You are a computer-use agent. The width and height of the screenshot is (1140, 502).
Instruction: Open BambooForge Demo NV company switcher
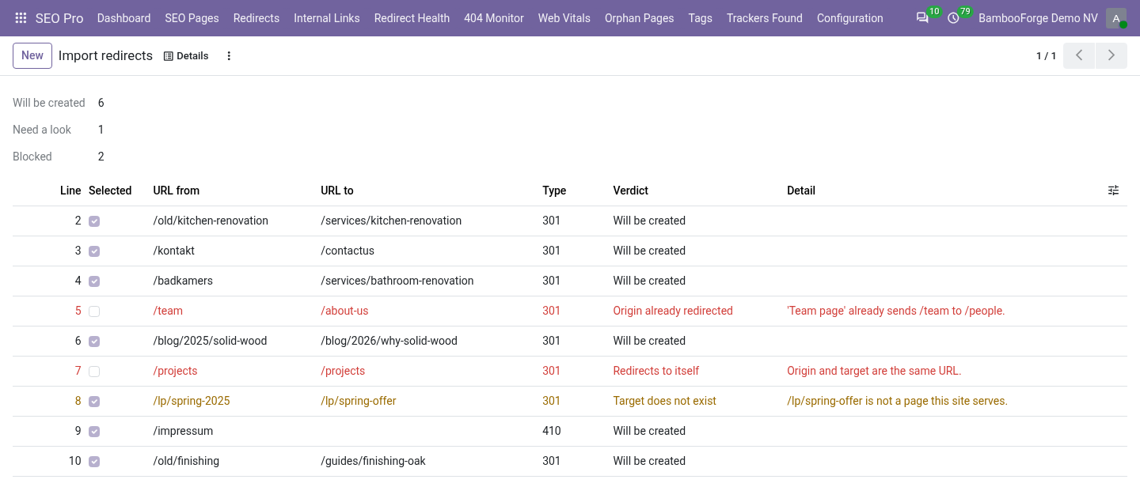pos(1038,18)
